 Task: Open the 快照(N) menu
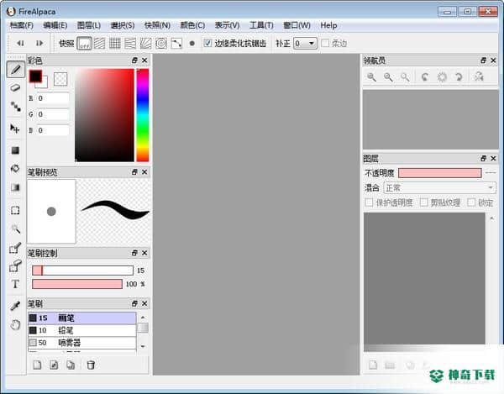(x=157, y=25)
